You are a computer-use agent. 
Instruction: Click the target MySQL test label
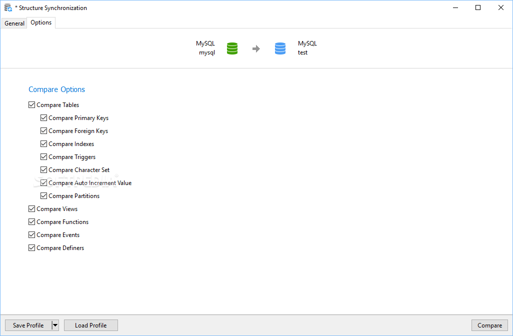(x=307, y=48)
